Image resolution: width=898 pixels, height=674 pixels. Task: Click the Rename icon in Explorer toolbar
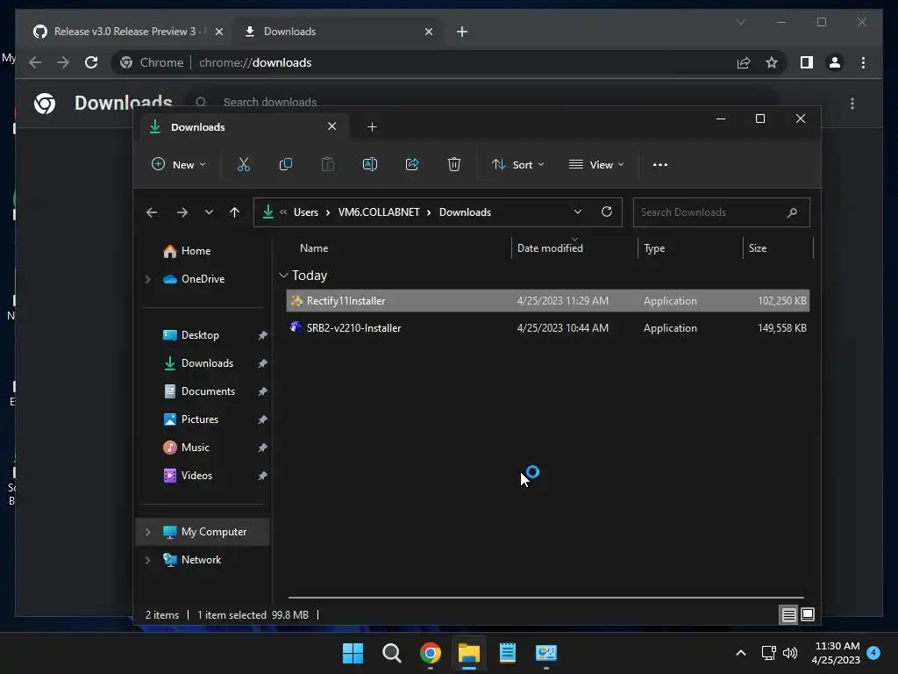pos(370,164)
